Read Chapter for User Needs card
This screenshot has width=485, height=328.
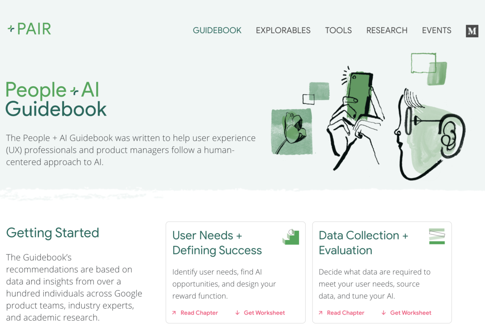(x=195, y=313)
